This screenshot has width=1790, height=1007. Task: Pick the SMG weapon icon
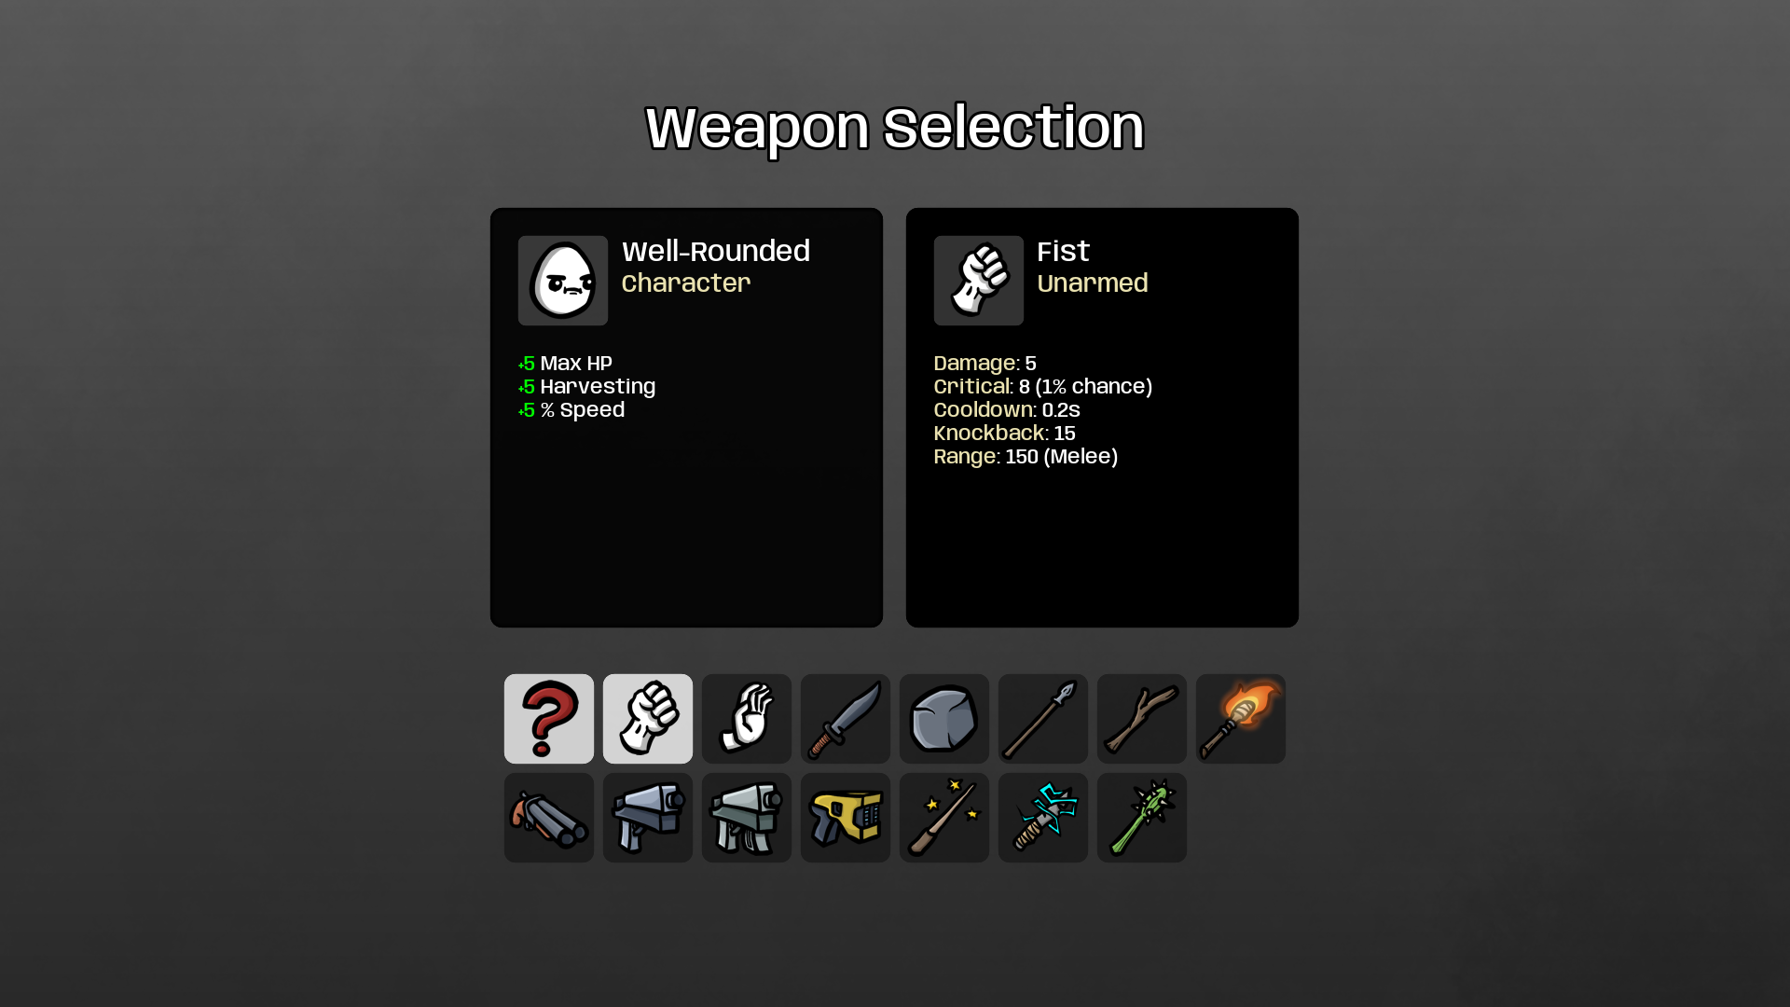point(747,818)
